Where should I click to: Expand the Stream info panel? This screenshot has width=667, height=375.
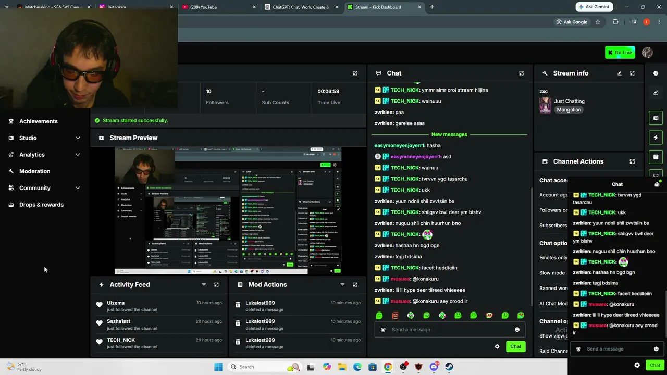632,73
